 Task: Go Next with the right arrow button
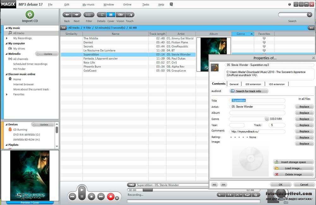76,15
